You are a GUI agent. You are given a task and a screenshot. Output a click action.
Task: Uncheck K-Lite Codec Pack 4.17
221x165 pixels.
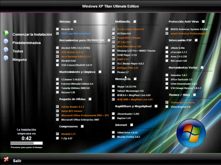pos(113,29)
